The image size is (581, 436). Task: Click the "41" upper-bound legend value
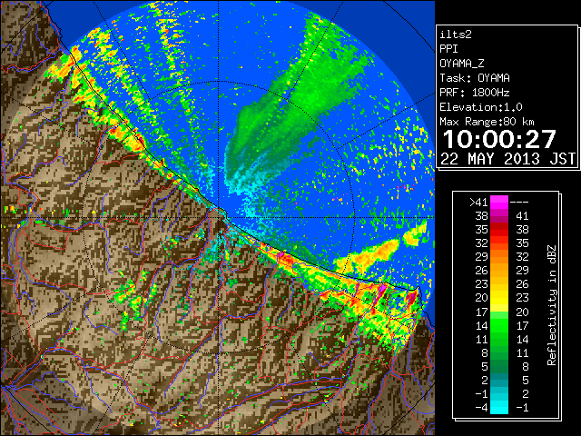click(x=522, y=216)
